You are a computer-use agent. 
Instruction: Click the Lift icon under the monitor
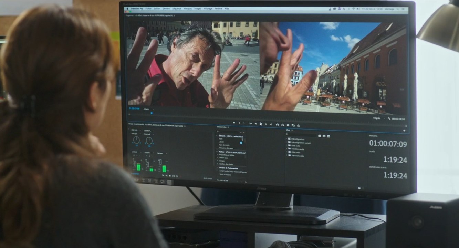(277, 125)
